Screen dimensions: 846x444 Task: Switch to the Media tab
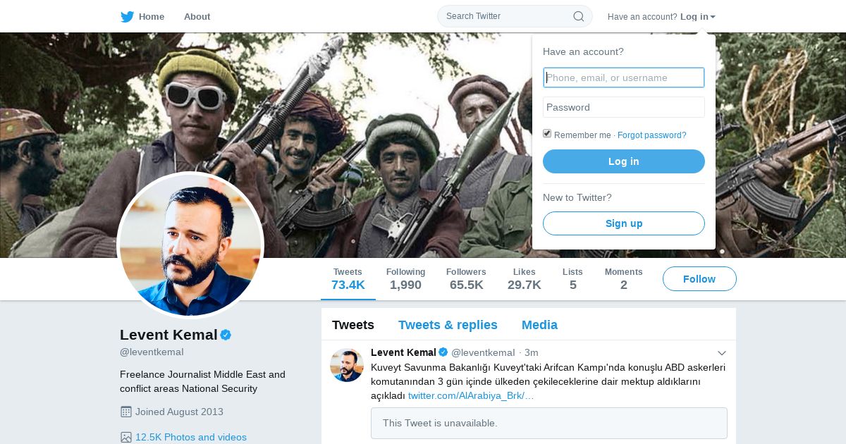[539, 325]
